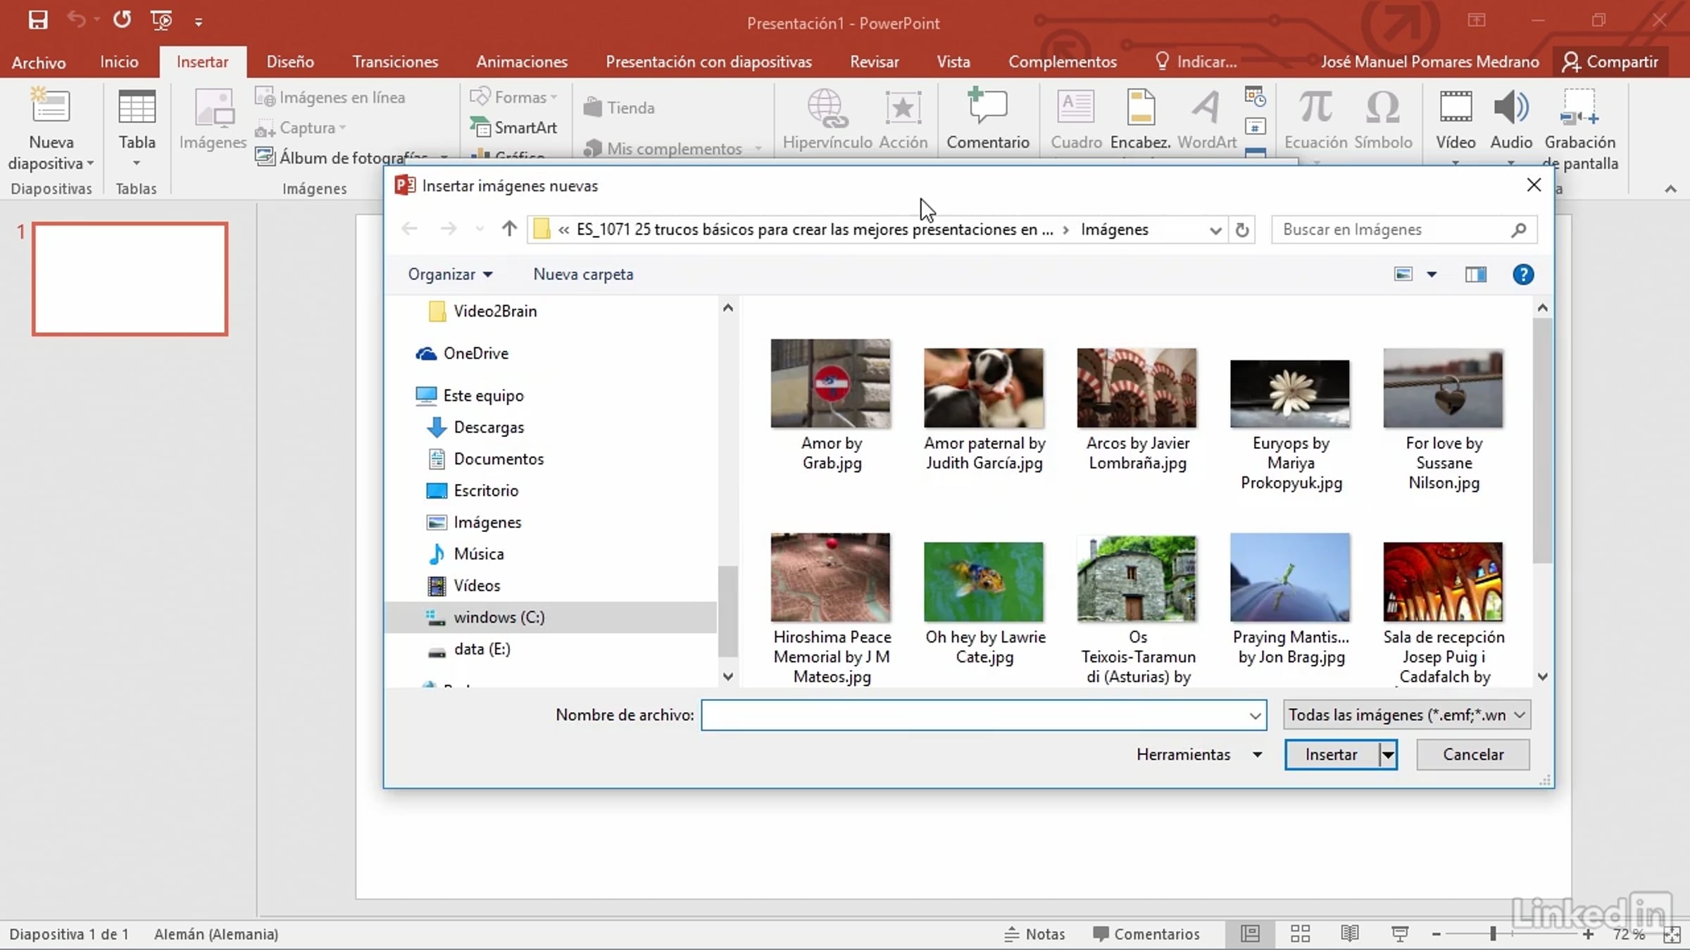Switch to Normal view in status bar

(x=1250, y=934)
